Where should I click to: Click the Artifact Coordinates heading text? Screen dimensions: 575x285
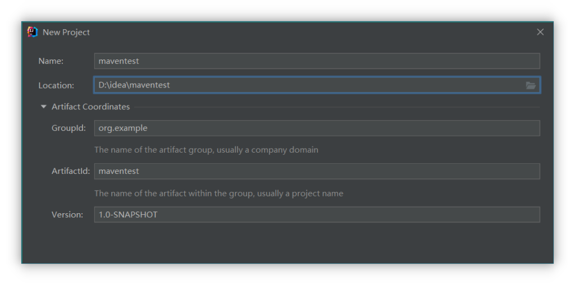(90, 107)
